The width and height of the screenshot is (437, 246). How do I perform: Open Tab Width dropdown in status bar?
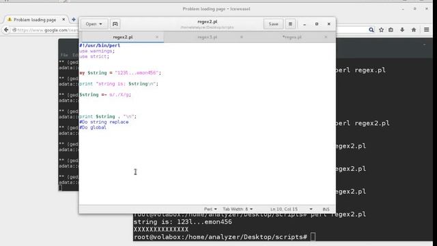(238, 209)
